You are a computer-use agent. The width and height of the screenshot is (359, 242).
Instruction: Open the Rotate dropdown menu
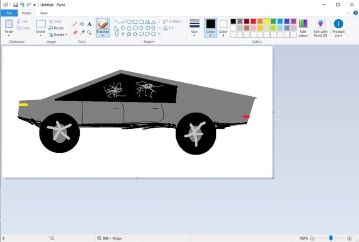pos(58,35)
